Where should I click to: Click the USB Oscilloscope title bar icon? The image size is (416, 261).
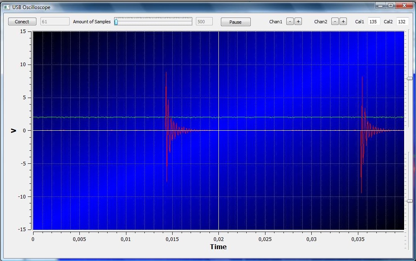point(7,7)
